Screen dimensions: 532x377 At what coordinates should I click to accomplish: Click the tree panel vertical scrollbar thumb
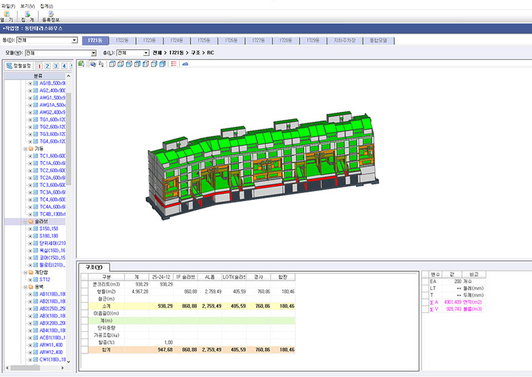69,139
